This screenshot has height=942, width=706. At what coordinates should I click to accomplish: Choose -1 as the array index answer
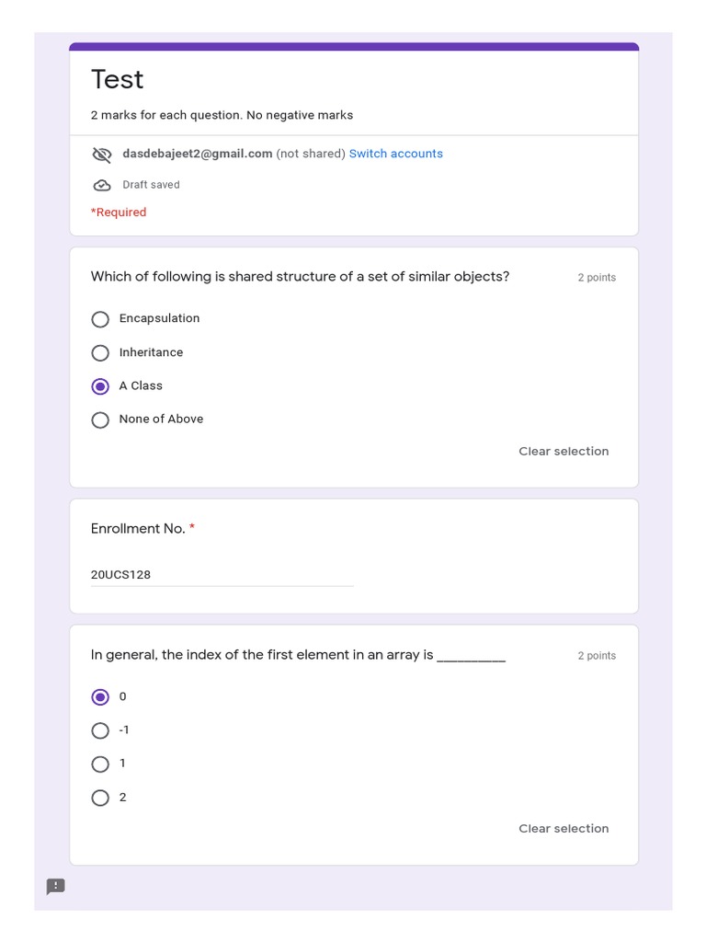pyautogui.click(x=100, y=730)
